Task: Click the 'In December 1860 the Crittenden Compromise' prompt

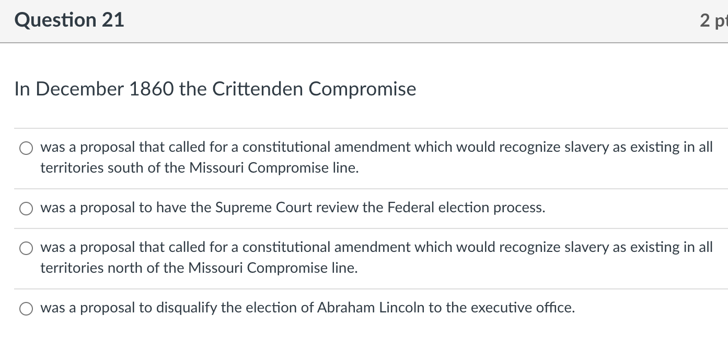Action: [215, 89]
